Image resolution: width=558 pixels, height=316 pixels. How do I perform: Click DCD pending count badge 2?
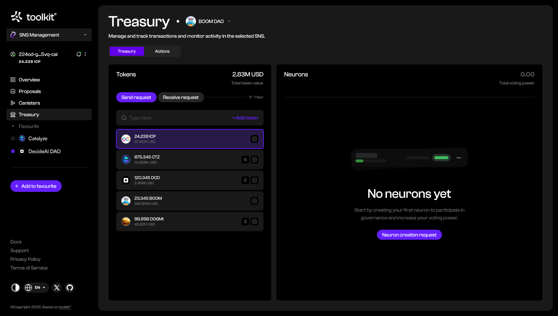coord(245,180)
